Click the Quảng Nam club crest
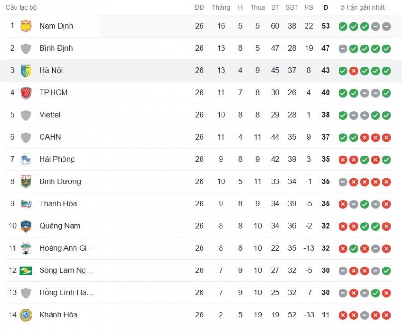The width and height of the screenshot is (402, 335). 26,226
